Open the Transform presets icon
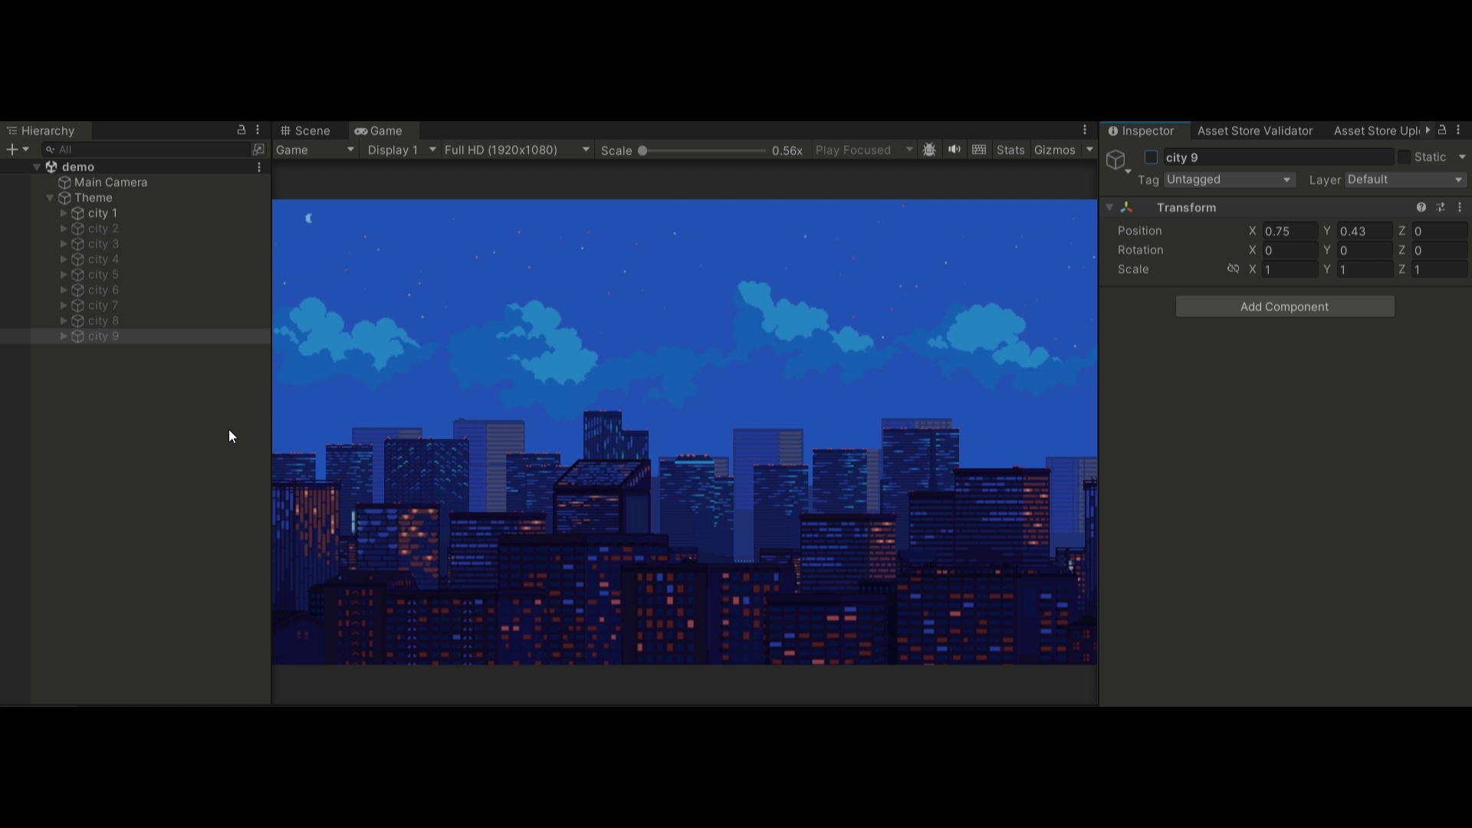Image resolution: width=1472 pixels, height=828 pixels. 1441,208
